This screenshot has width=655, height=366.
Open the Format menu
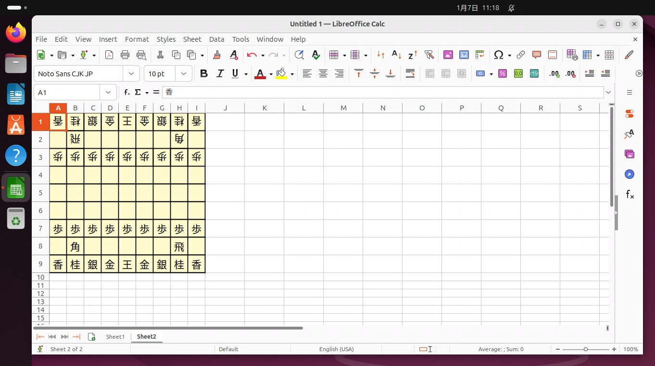[x=137, y=39]
